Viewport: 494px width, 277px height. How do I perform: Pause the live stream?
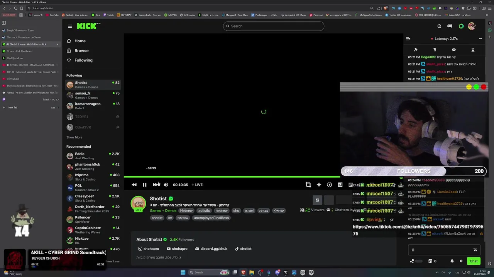(x=144, y=185)
